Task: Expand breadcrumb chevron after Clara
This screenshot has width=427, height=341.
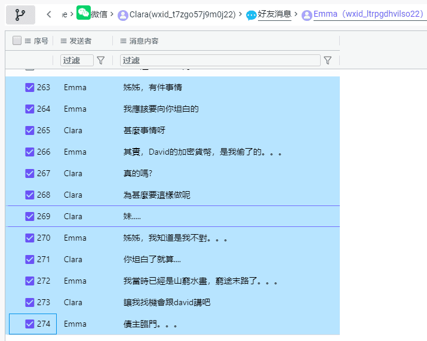Action: [x=240, y=14]
